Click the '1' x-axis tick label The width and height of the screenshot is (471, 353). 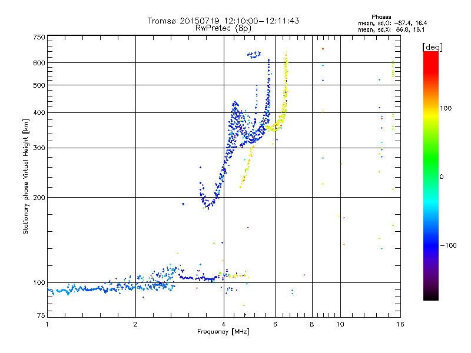click(x=47, y=324)
